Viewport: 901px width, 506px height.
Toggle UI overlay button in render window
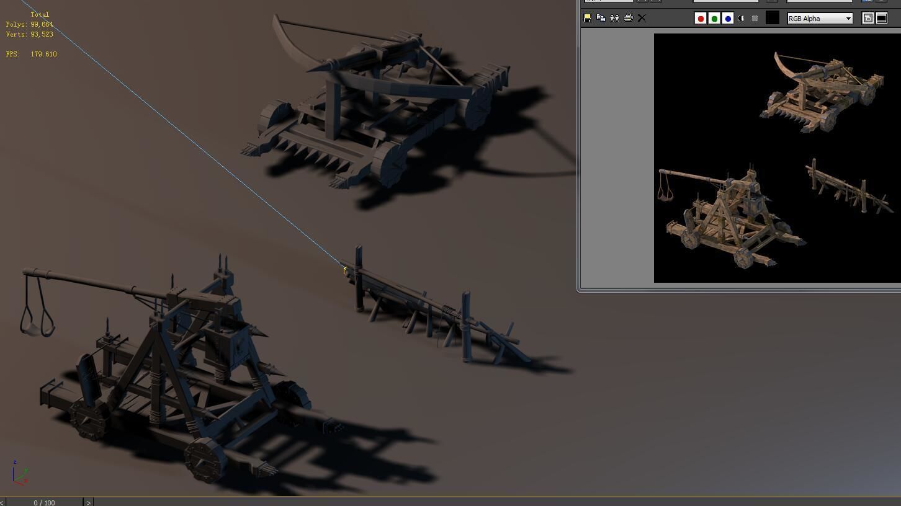[x=867, y=19]
